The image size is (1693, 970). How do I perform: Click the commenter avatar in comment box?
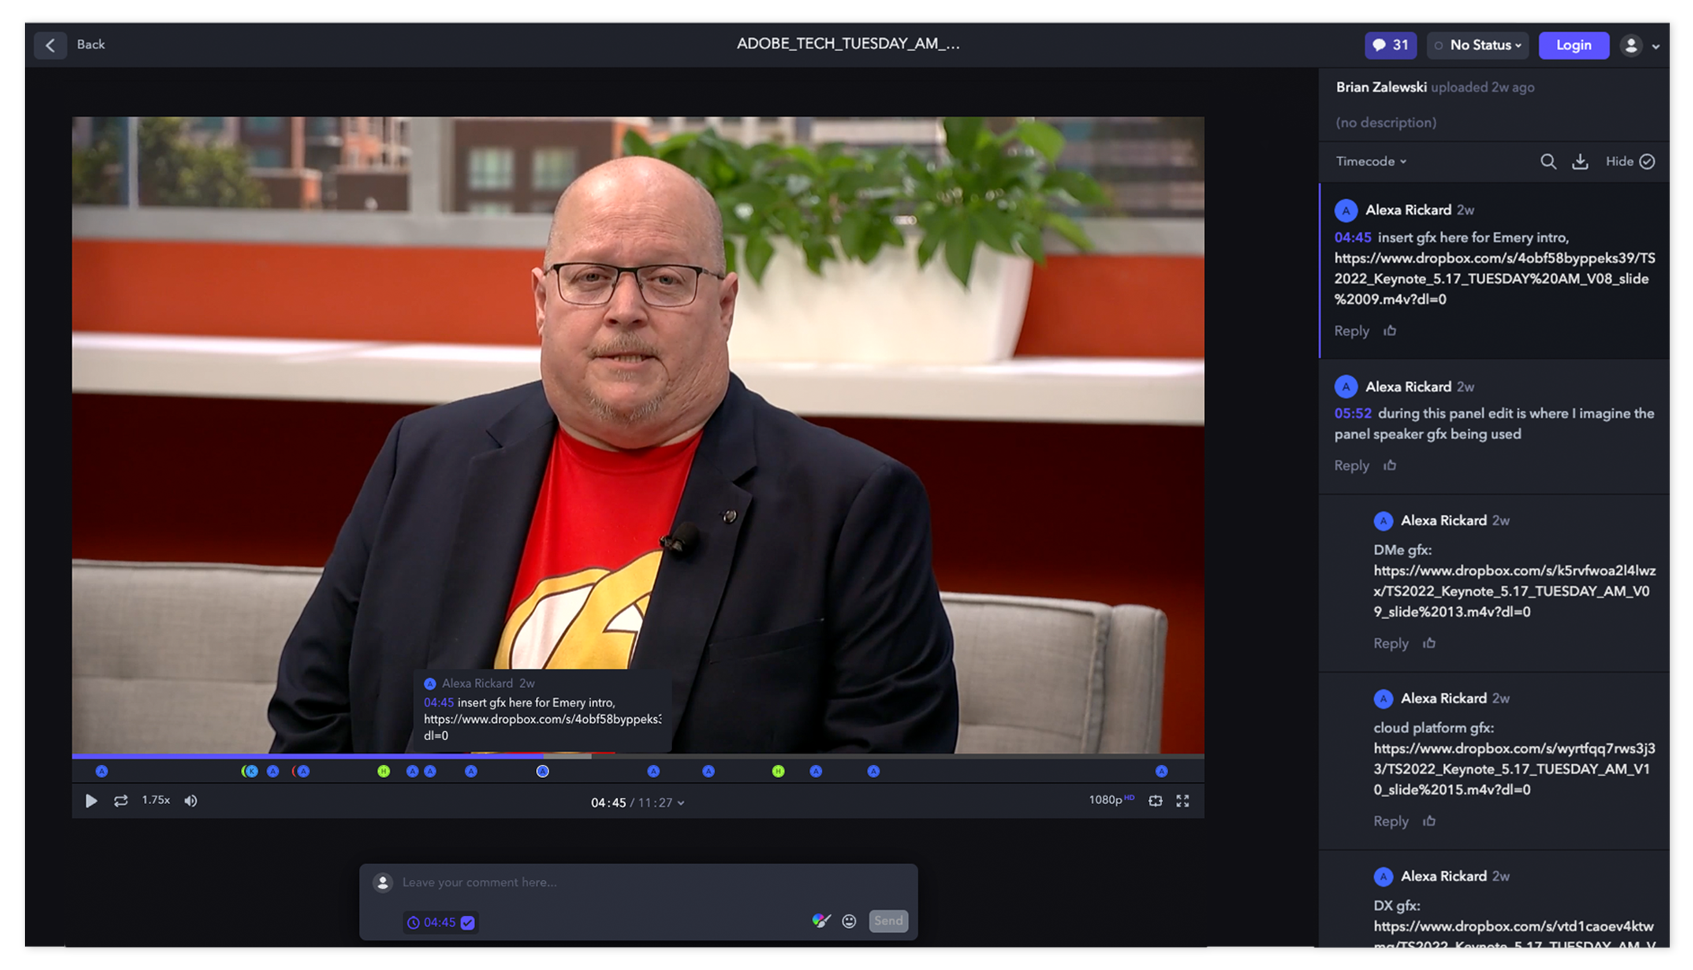(382, 883)
